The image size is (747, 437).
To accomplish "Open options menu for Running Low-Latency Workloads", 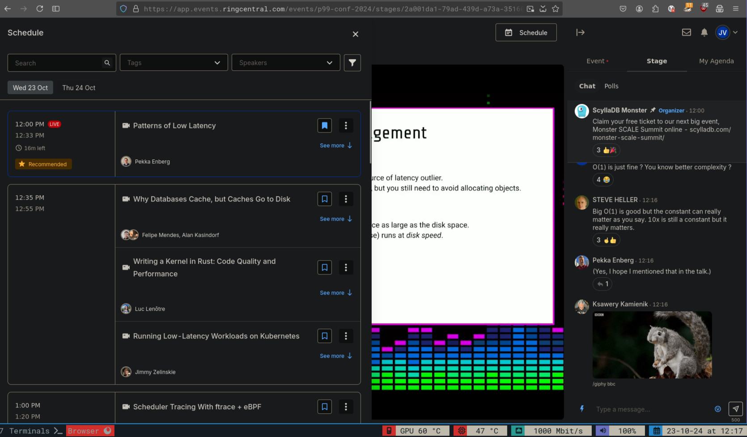I will pyautogui.click(x=346, y=336).
